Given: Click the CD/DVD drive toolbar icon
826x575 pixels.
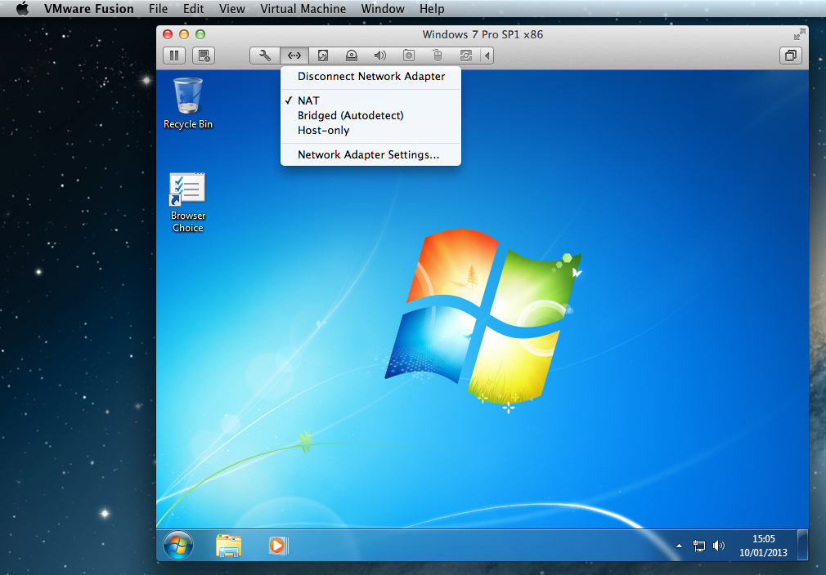Looking at the screenshot, I should coord(352,56).
